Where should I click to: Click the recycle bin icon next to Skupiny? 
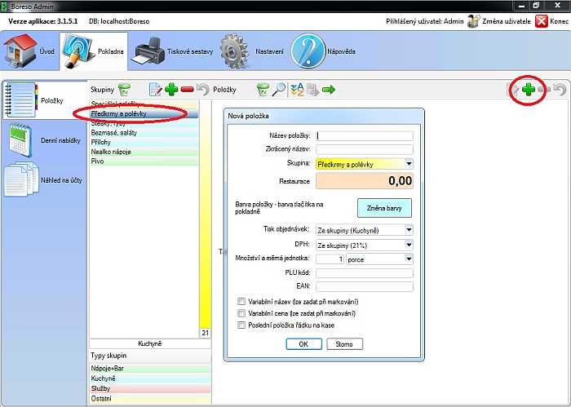(123, 90)
